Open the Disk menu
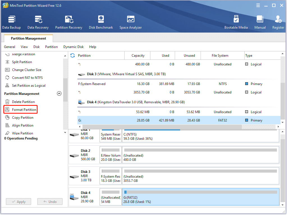This screenshot has width=287, height=215. pos(36,47)
